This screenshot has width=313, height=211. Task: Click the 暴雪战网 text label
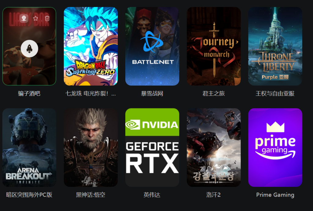coord(152,93)
